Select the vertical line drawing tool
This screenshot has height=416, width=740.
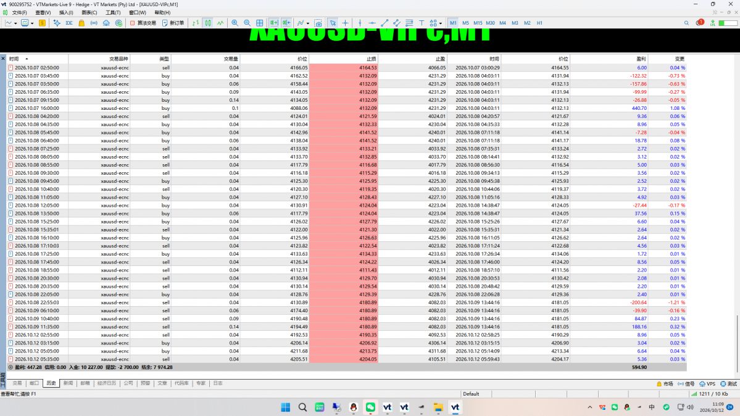360,23
